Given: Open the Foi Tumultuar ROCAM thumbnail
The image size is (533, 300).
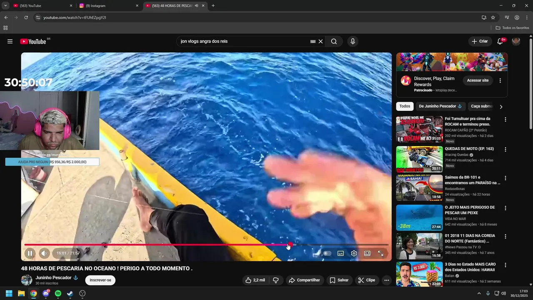Looking at the screenshot, I should coord(419,130).
